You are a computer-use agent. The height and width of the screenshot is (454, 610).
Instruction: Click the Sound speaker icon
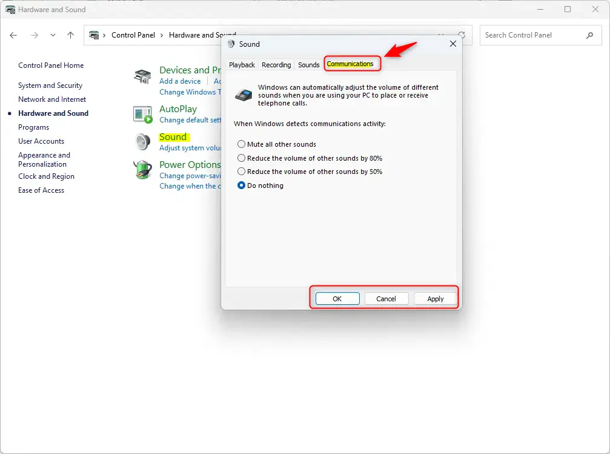[142, 142]
